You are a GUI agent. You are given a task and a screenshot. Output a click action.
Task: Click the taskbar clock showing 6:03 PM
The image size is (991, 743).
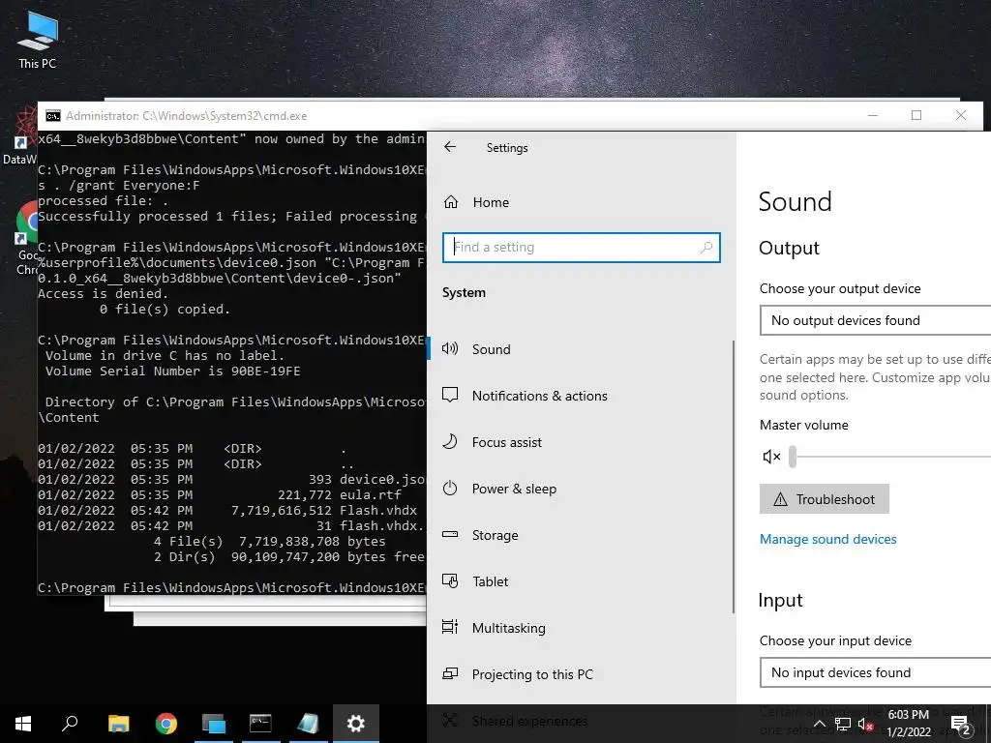click(908, 724)
